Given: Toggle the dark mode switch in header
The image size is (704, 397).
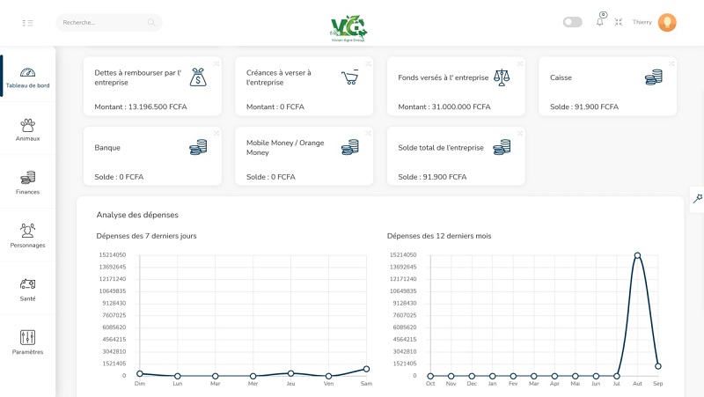Looking at the screenshot, I should 573,22.
